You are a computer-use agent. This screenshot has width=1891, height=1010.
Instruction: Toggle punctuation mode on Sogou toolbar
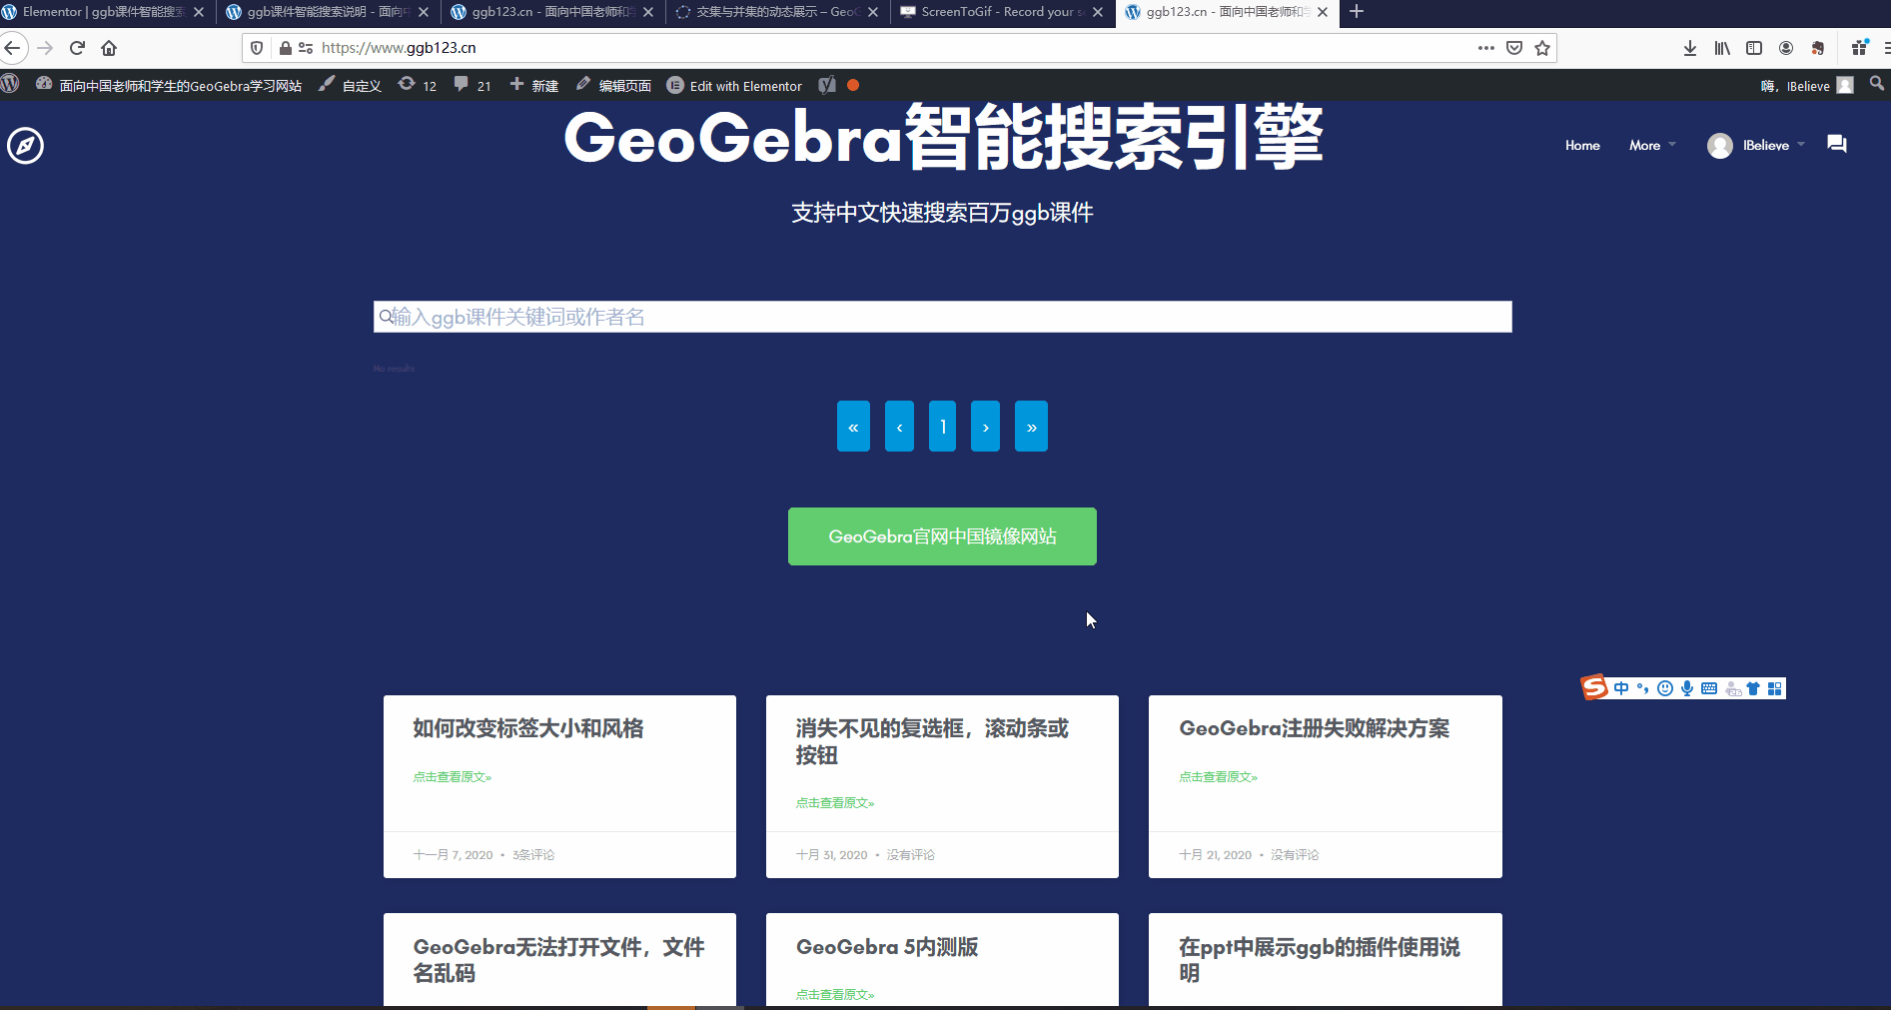[1643, 688]
